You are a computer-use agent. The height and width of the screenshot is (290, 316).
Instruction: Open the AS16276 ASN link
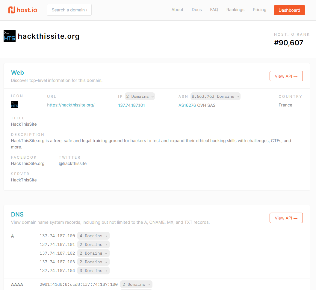click(x=187, y=105)
